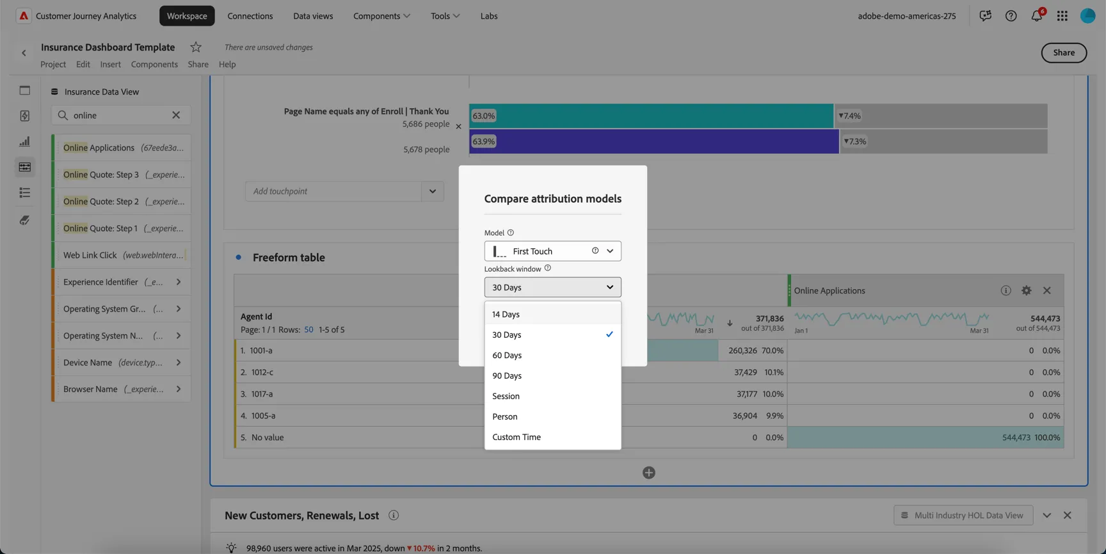The image size is (1106, 554).
Task: Clear the online search text
Action: [x=176, y=115]
